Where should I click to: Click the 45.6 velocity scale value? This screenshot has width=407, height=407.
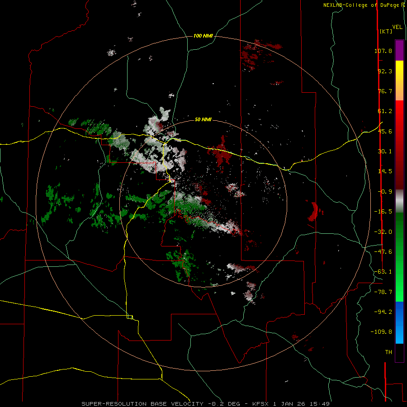pos(385,131)
